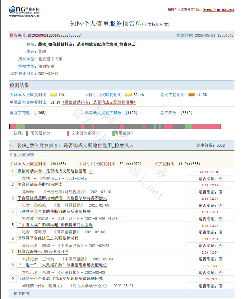Open the "头腾大战"硝烟再起 article link

pos(55,225)
